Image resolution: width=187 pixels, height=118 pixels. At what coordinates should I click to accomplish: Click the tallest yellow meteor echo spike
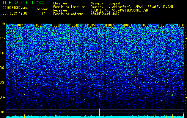tap(99, 113)
